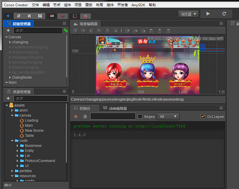Select the createRoomchangjing node
This screenshot has width=239, height=189.
tap(30, 47)
